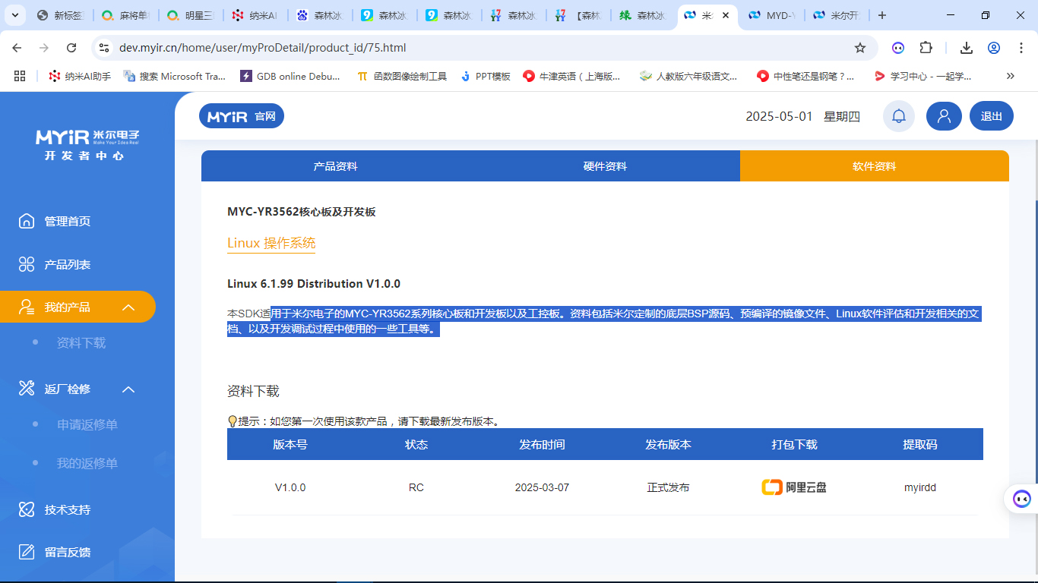Select the 软件资料 tab

[x=875, y=166]
